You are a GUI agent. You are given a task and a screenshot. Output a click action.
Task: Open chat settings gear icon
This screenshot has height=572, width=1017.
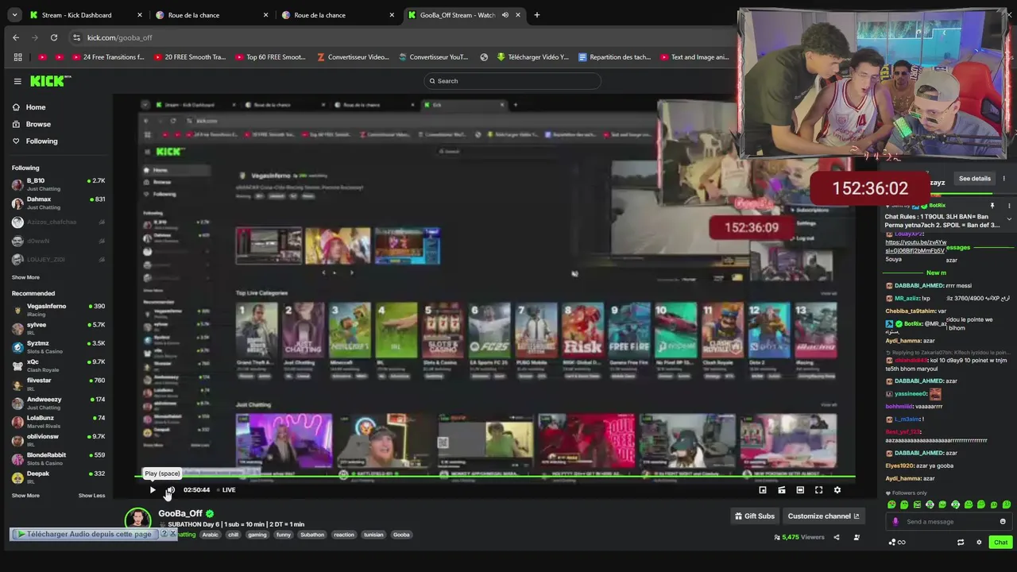(x=979, y=543)
